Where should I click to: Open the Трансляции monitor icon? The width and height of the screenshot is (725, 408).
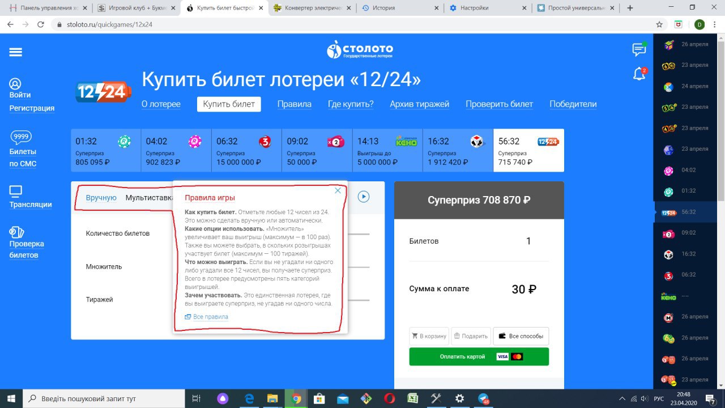[16, 192]
